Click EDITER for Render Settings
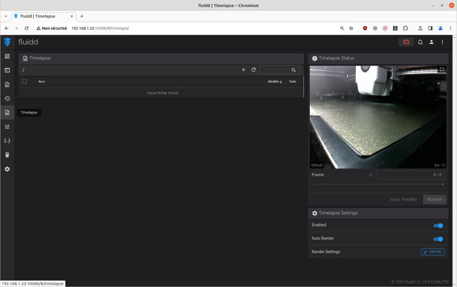The image size is (457, 287). [432, 252]
